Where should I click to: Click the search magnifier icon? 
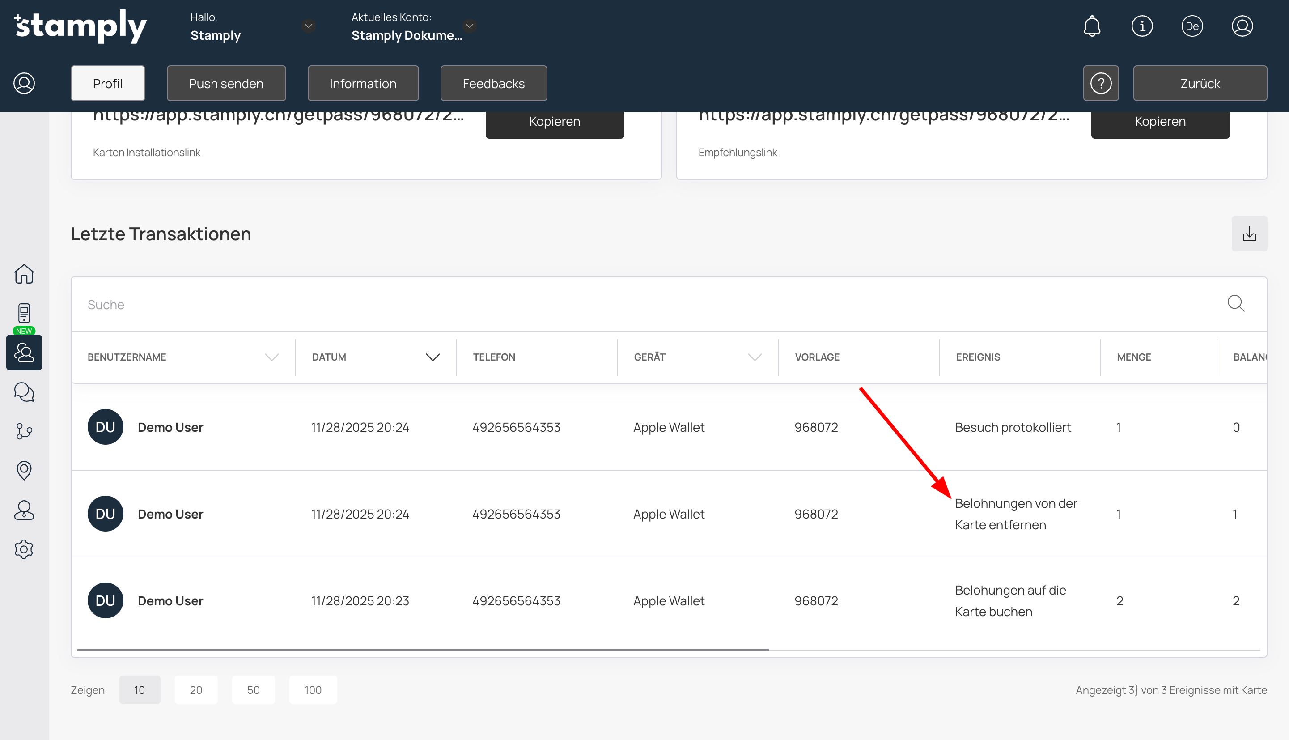[x=1236, y=304]
